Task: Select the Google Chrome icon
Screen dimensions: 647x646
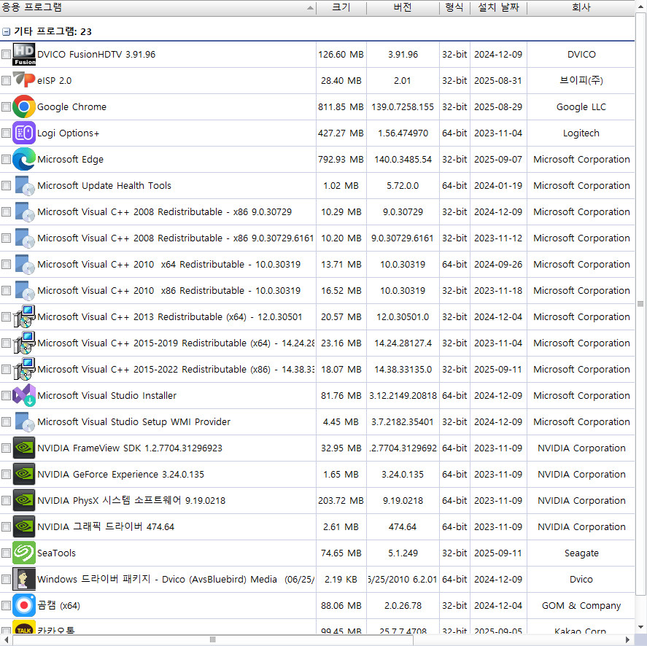Action: (x=24, y=107)
